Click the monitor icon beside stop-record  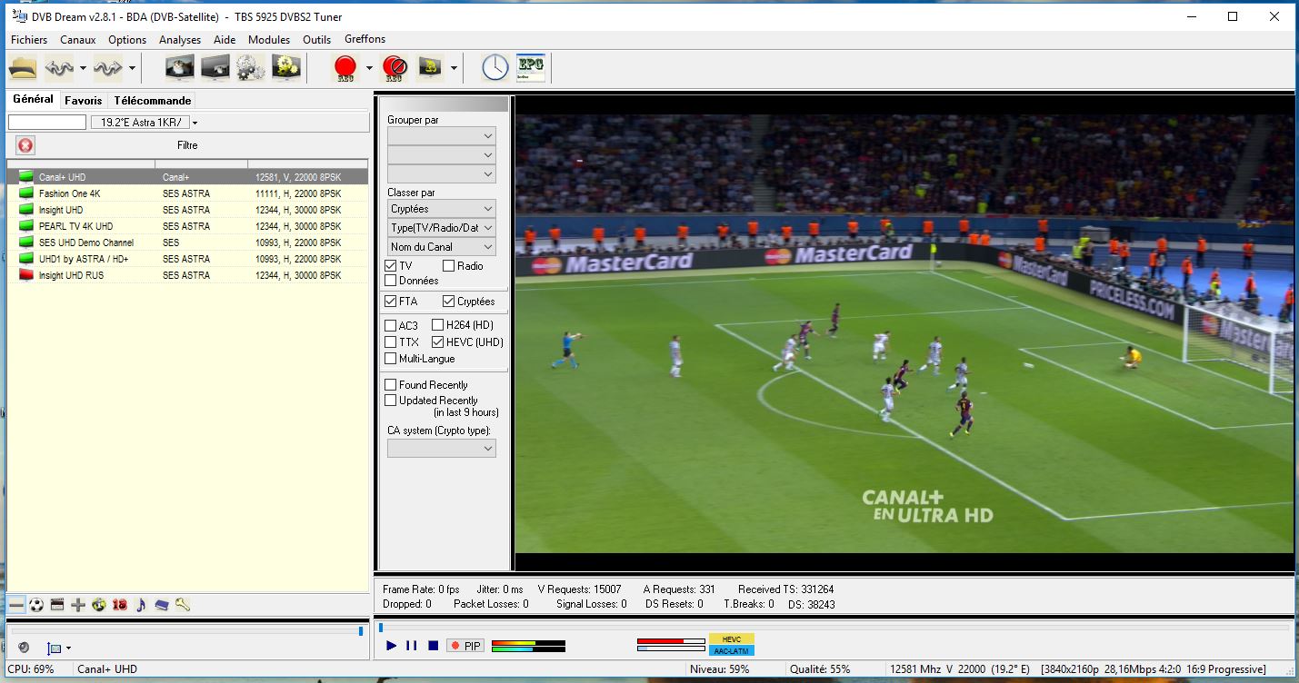pyautogui.click(x=429, y=67)
